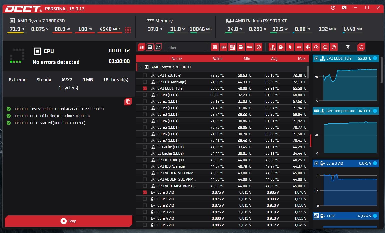Stop the running CPU test

[68, 221]
